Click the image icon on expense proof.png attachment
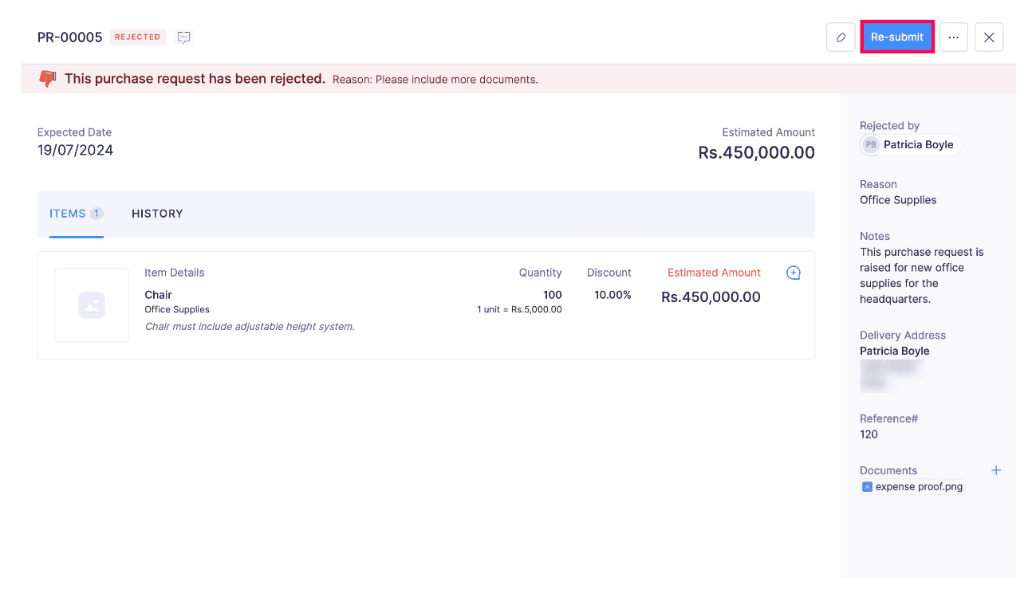Image resolution: width=1032 pixels, height=601 pixels. tap(867, 486)
